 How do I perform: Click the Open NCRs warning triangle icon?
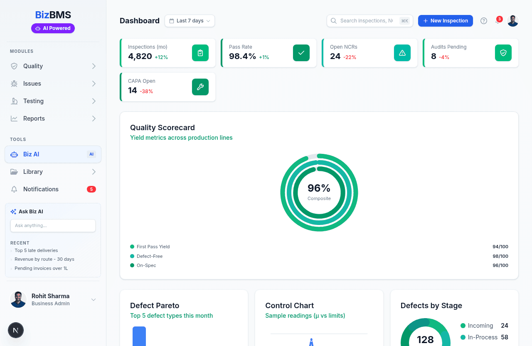tap(402, 53)
